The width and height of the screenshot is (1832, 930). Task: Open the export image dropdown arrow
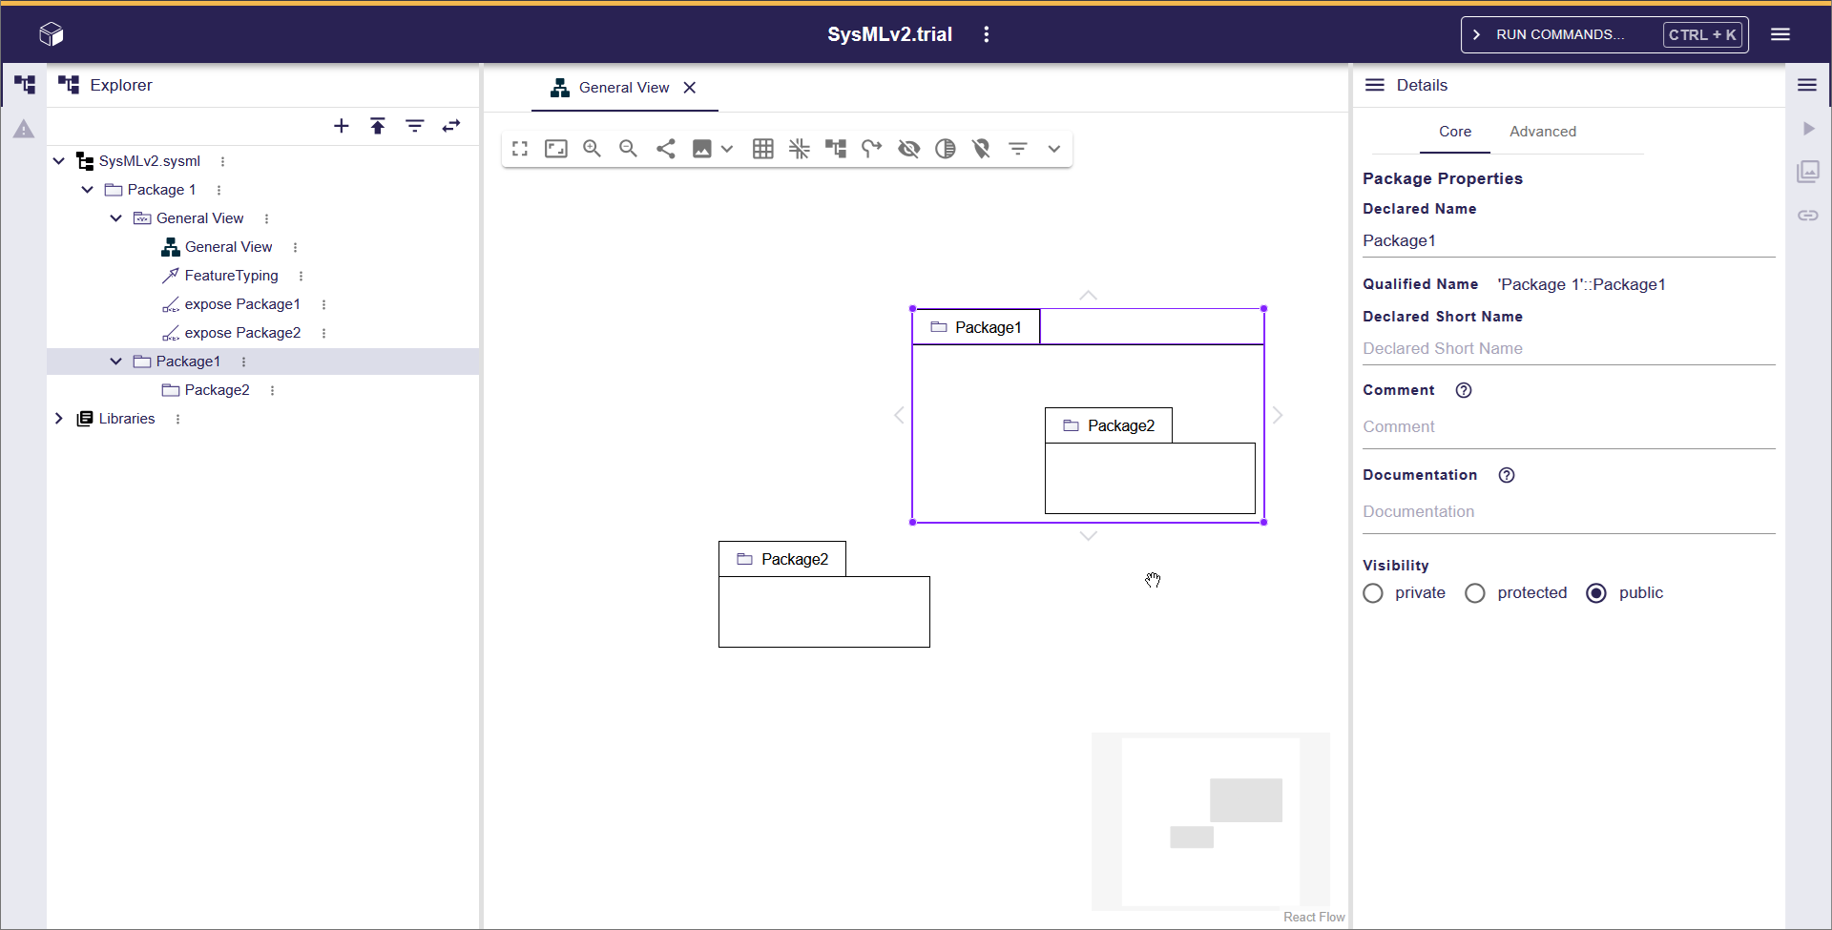[x=727, y=149]
